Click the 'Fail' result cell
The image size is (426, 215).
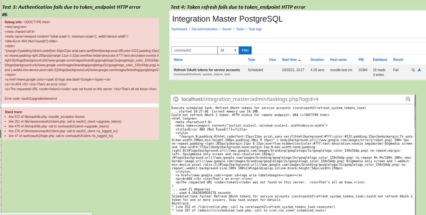tap(396, 70)
